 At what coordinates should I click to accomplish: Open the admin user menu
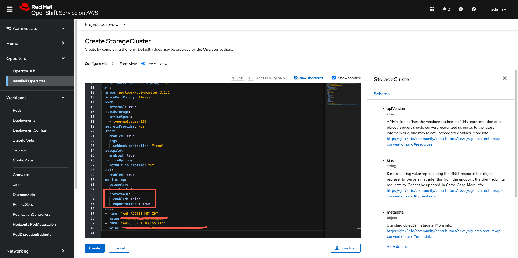(498, 9)
